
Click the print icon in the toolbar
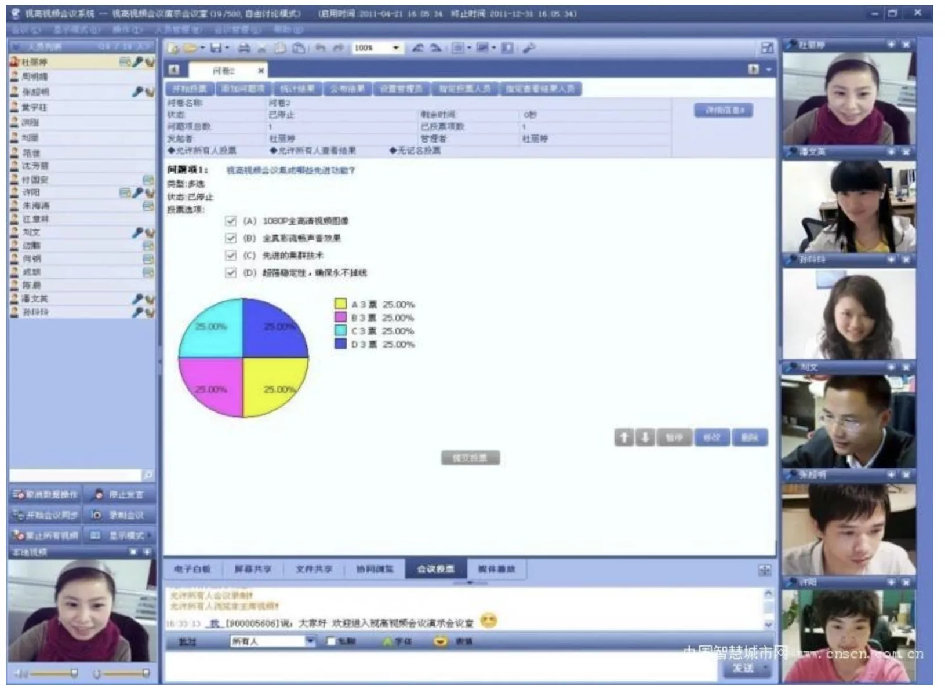tap(245, 48)
